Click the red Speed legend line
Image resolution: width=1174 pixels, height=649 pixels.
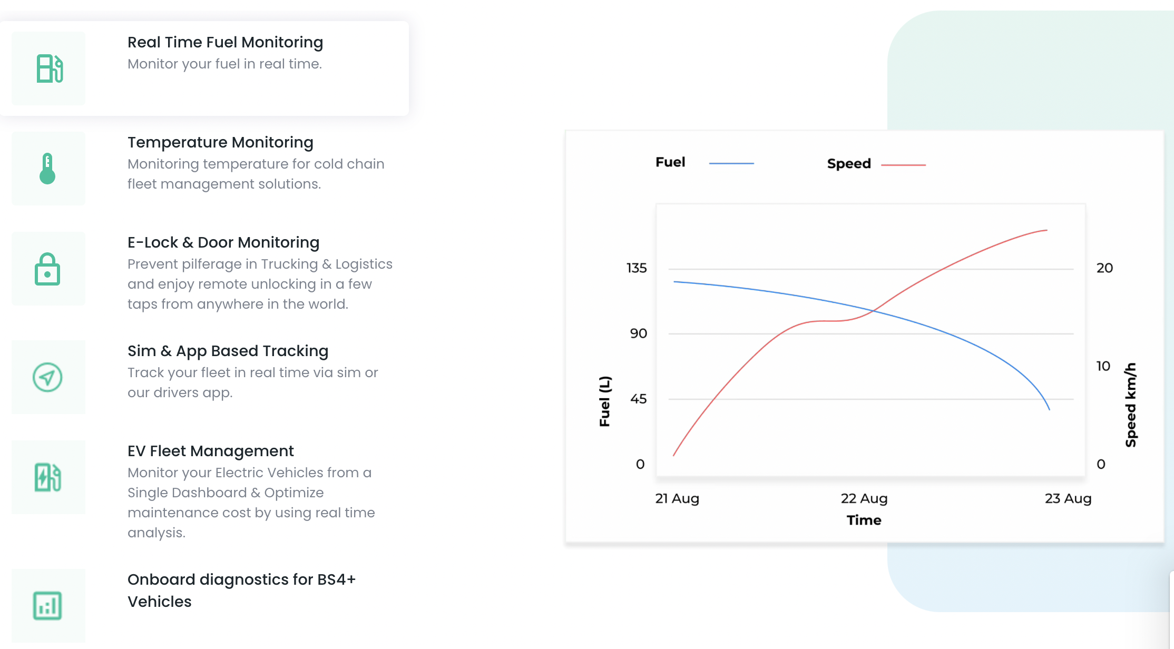(903, 165)
